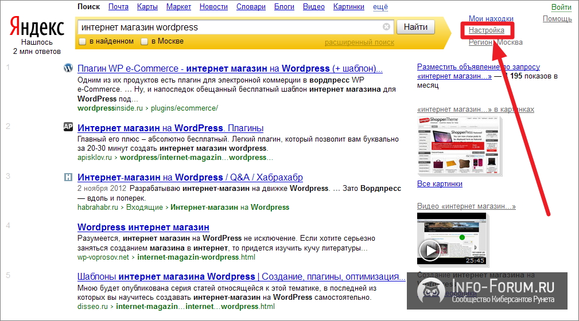This screenshot has height=321, width=579.
Task: Open 'Видео «интернет магазин…»' link
Action: (x=467, y=206)
